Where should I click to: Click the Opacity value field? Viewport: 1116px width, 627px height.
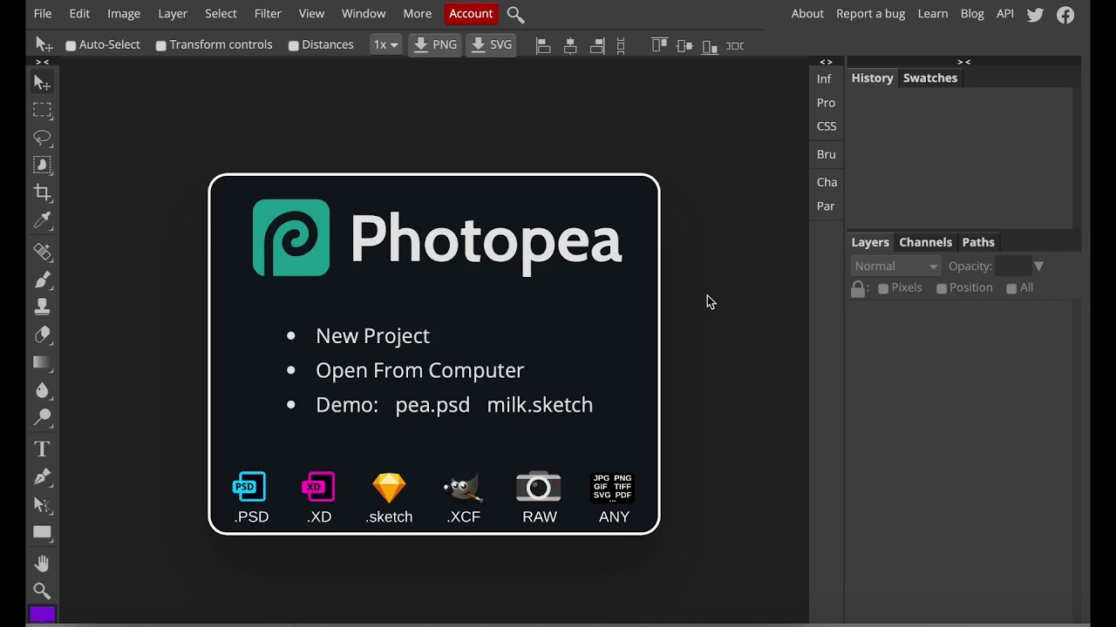1012,266
